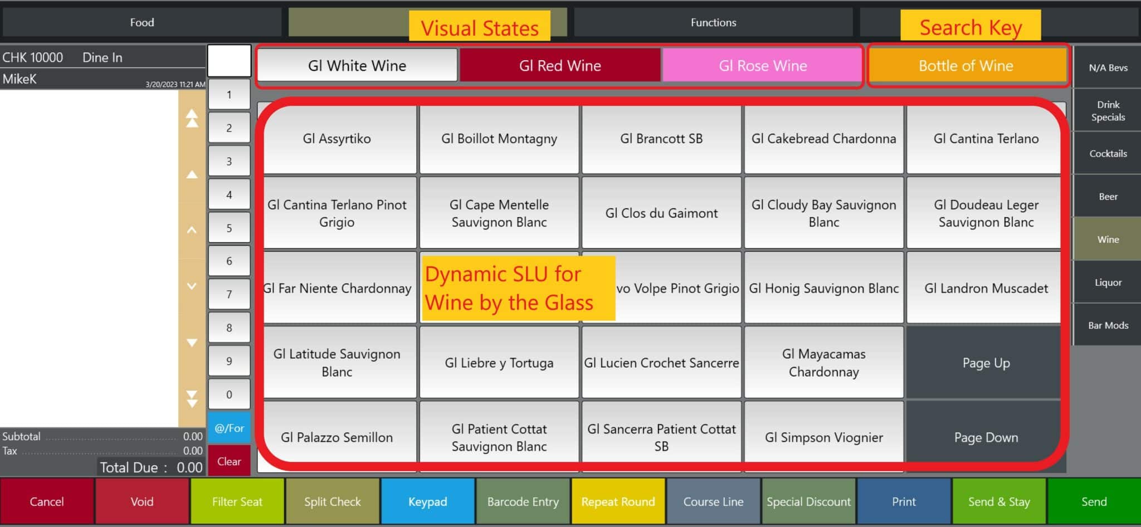The height and width of the screenshot is (527, 1141).
Task: Click Send & Stay
Action: coord(999,502)
